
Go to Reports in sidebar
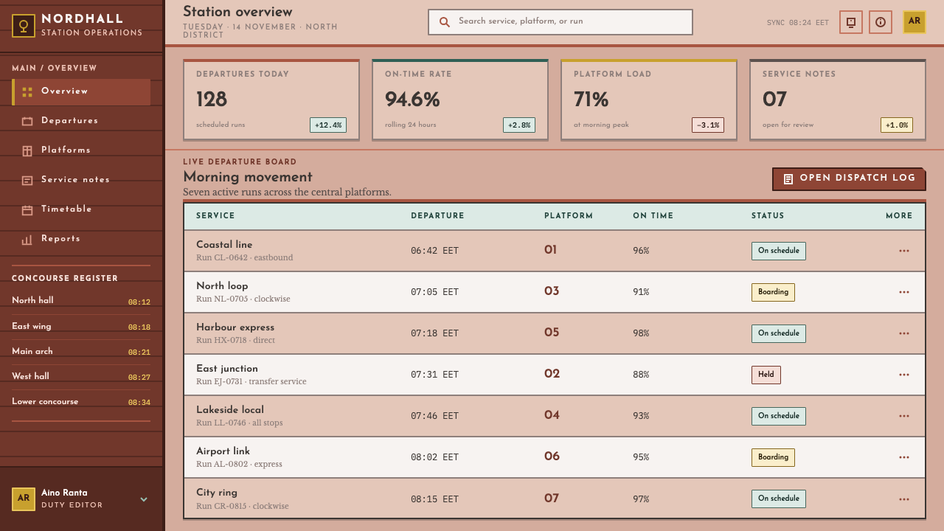tap(81, 239)
